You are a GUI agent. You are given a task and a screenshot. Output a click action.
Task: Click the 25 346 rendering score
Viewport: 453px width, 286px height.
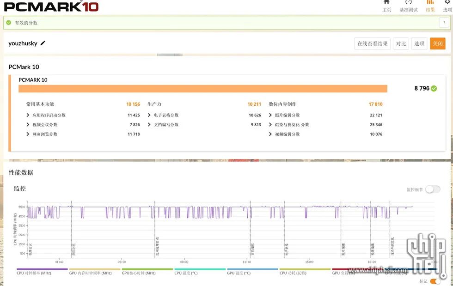click(x=376, y=124)
